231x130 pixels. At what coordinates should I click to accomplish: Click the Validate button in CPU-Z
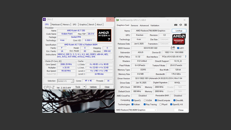[x=93, y=87]
